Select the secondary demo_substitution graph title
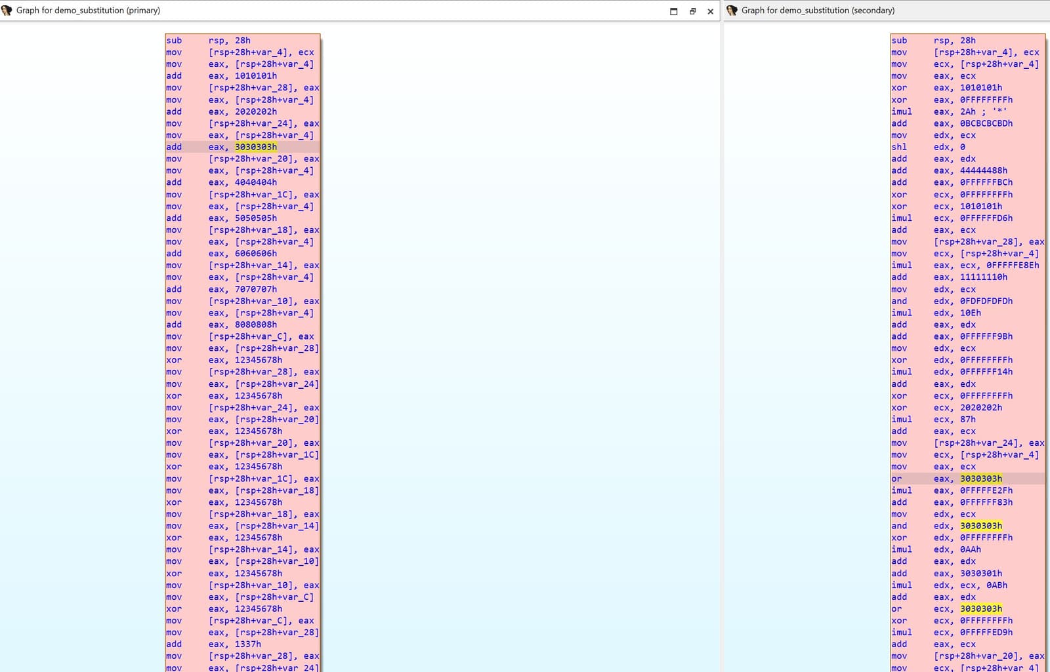 (x=818, y=10)
